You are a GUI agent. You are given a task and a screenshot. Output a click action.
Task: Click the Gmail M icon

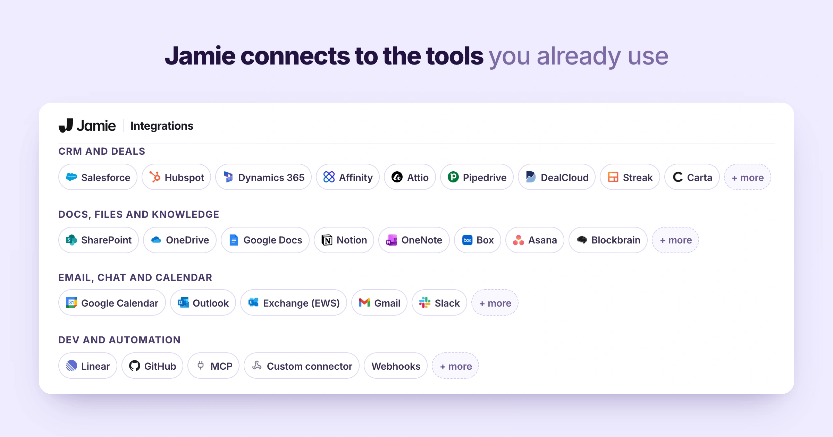pyautogui.click(x=364, y=303)
